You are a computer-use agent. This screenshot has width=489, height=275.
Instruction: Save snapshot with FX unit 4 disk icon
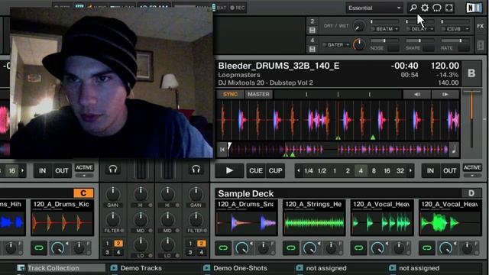pos(313,49)
